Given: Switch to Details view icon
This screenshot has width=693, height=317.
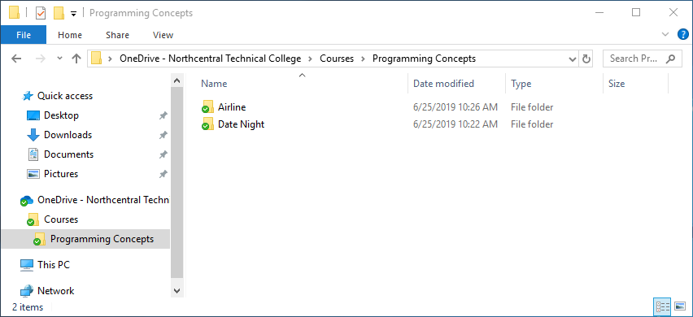Looking at the screenshot, I should [663, 307].
